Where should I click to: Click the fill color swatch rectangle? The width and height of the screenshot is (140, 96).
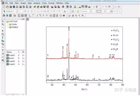point(99,11)
